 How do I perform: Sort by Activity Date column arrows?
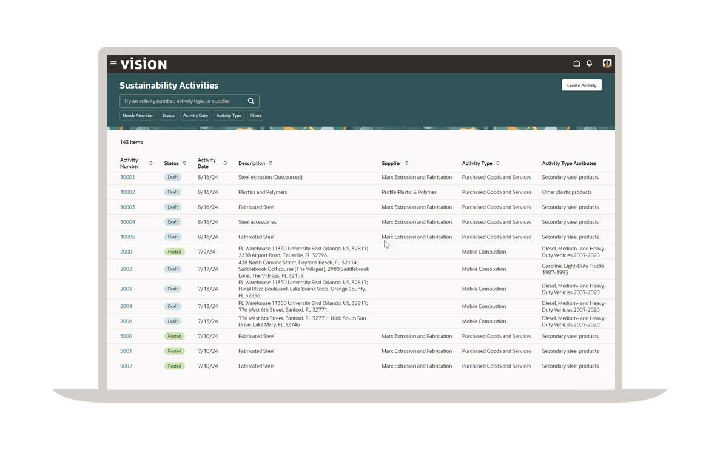pos(225,163)
